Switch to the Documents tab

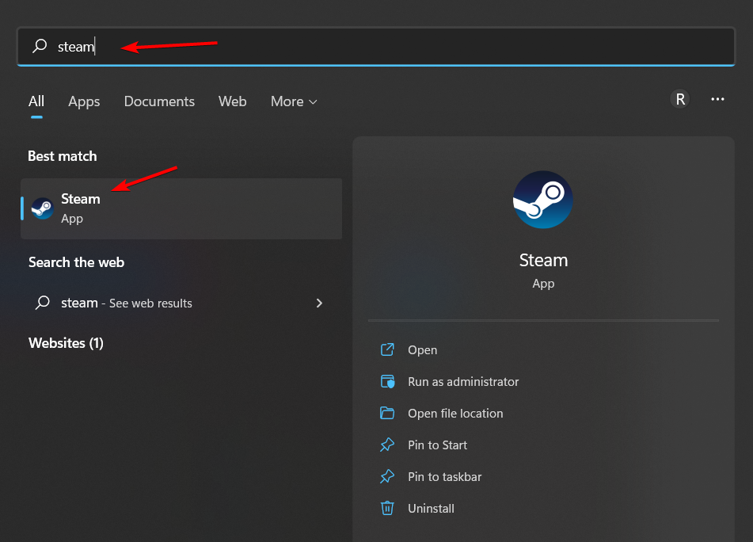click(159, 101)
